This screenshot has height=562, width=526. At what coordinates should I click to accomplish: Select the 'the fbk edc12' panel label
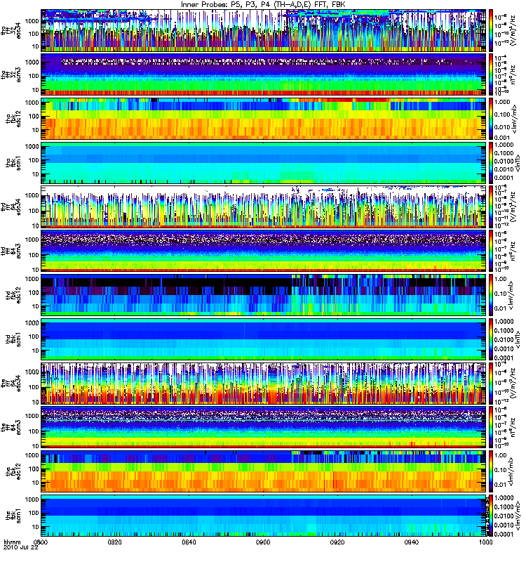tap(13, 471)
